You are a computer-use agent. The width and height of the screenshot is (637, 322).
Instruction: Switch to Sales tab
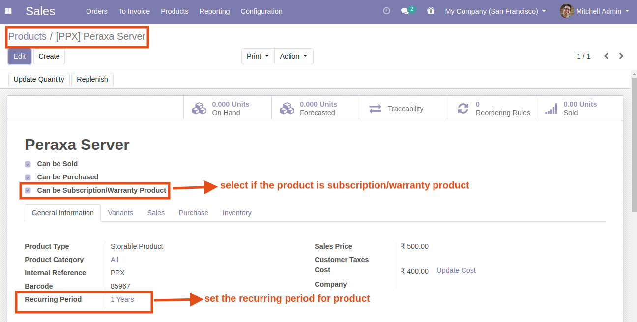(x=156, y=213)
